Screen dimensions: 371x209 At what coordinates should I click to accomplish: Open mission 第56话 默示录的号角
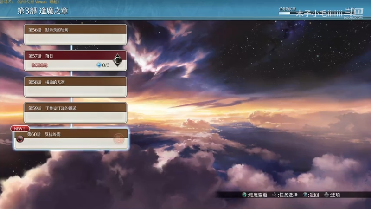[75, 34]
